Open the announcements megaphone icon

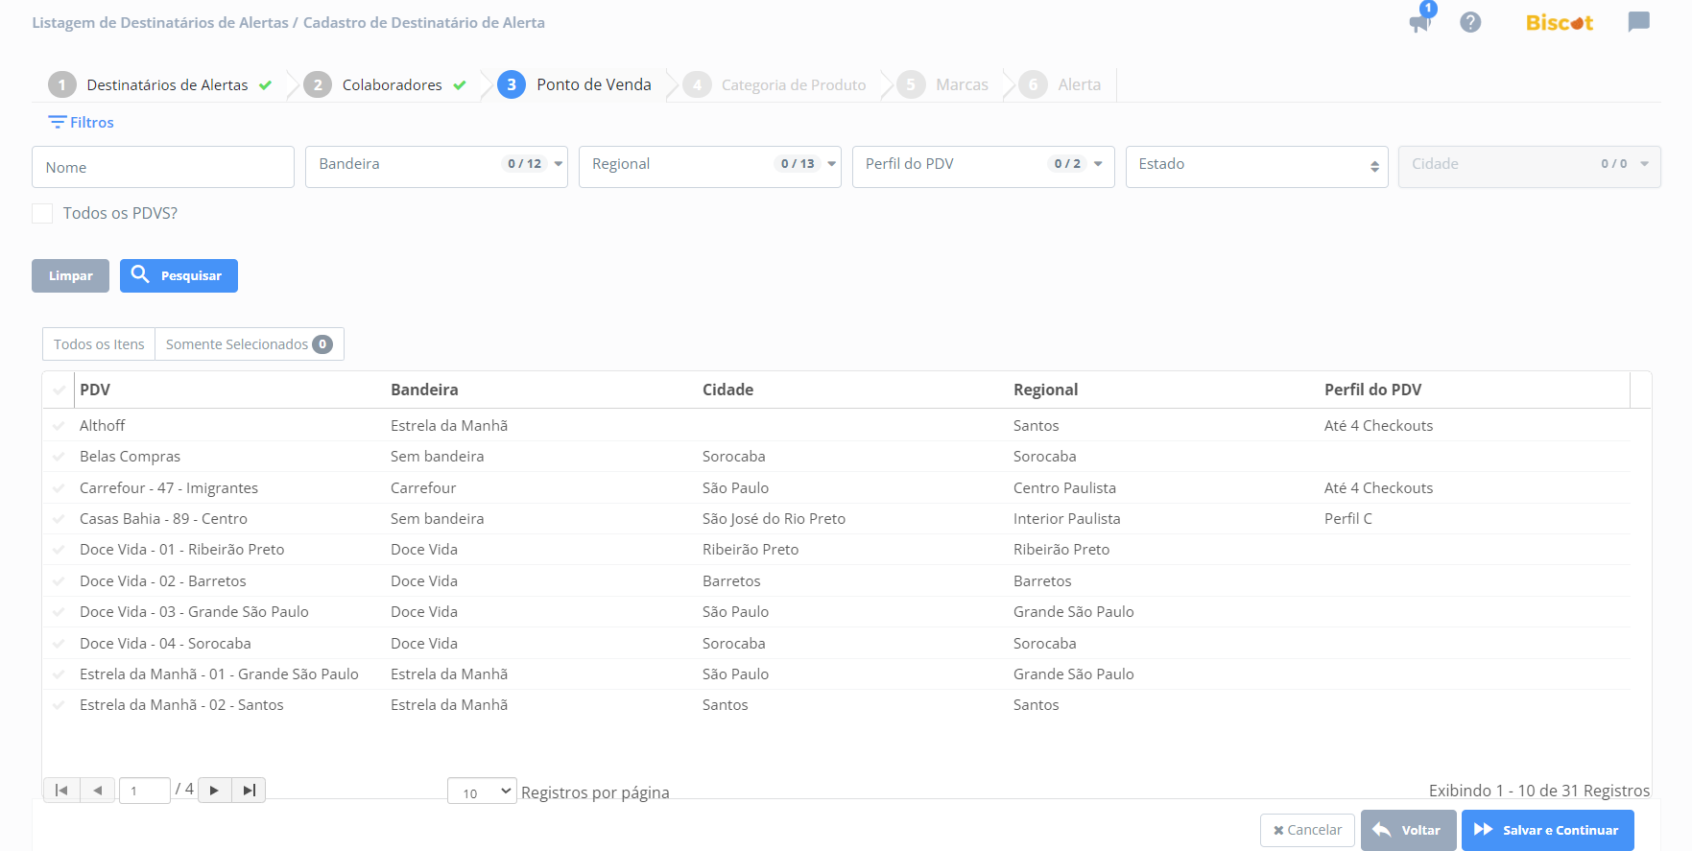(x=1419, y=23)
